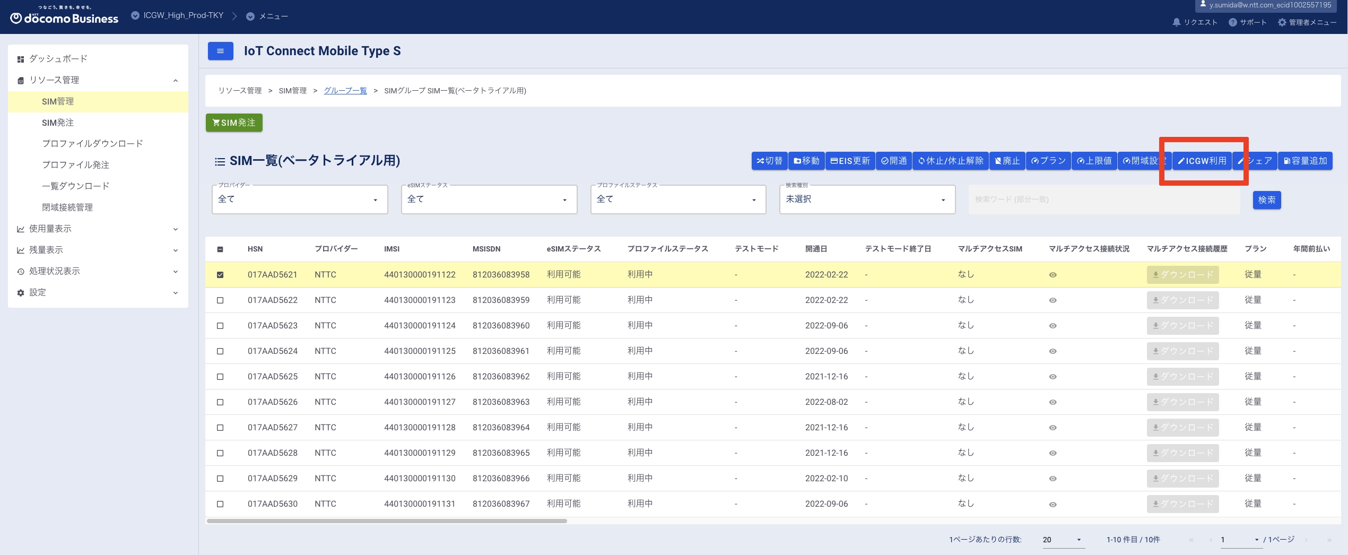The image size is (1348, 555).
Task: Open the eSIMステータス filter dropdown
Action: point(489,200)
